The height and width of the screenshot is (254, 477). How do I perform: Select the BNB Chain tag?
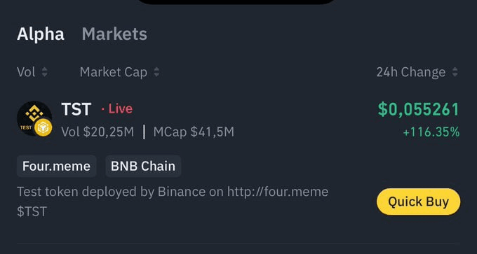click(143, 167)
